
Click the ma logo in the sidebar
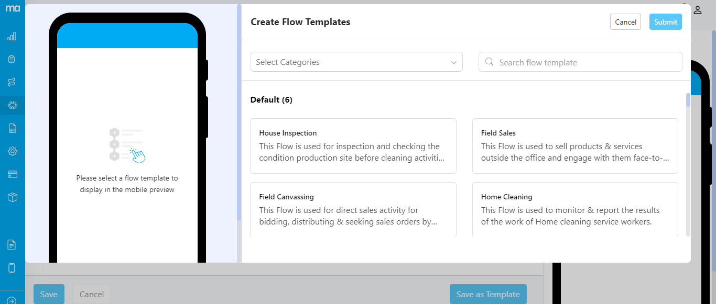point(12,8)
